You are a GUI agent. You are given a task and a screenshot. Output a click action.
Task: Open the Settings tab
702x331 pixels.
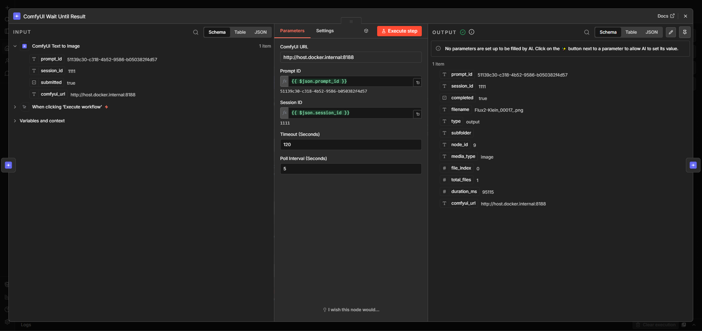point(324,31)
